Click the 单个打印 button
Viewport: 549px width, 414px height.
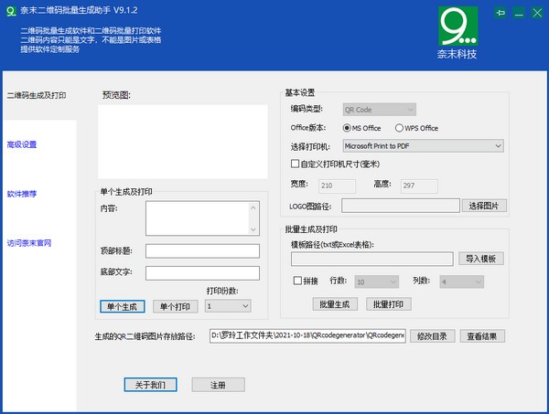click(175, 307)
